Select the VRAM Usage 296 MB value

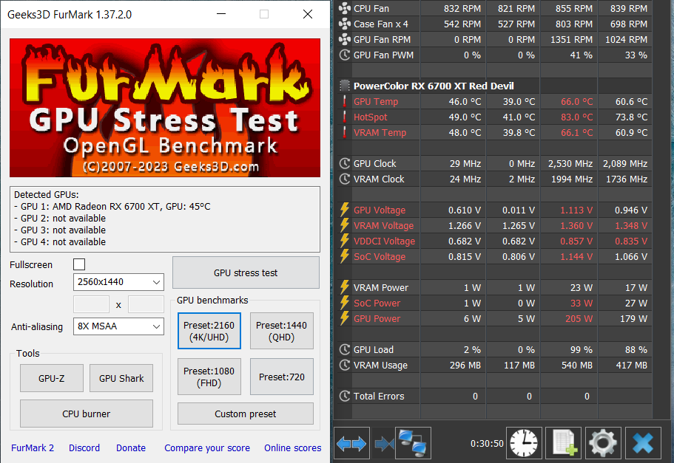point(465,366)
